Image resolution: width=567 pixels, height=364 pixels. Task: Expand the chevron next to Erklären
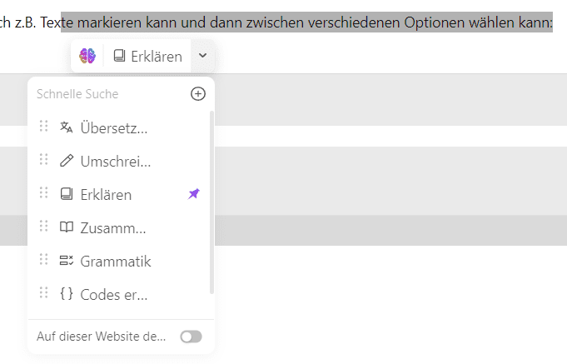click(203, 56)
